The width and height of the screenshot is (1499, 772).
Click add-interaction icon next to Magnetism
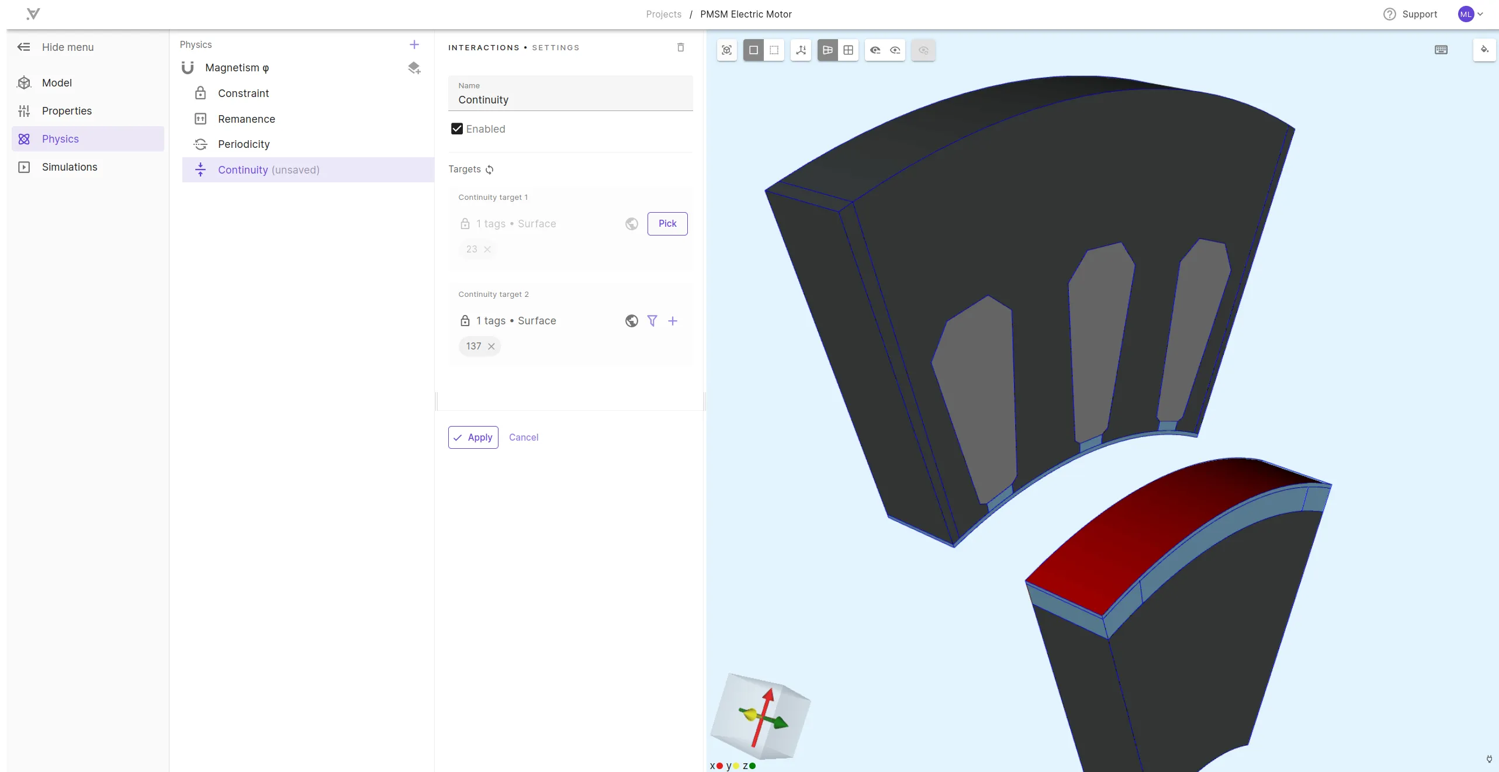coord(414,68)
